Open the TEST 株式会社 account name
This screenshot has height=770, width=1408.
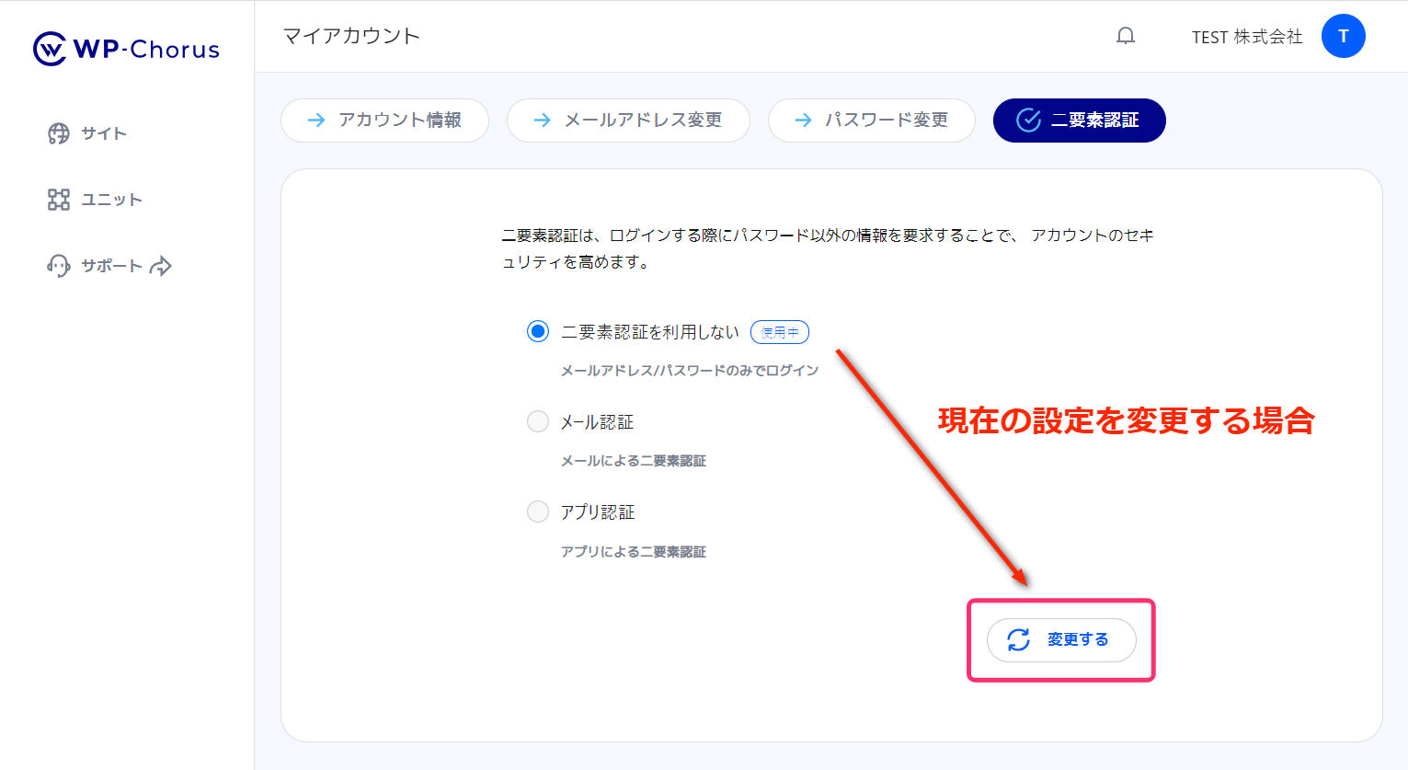(x=1246, y=37)
